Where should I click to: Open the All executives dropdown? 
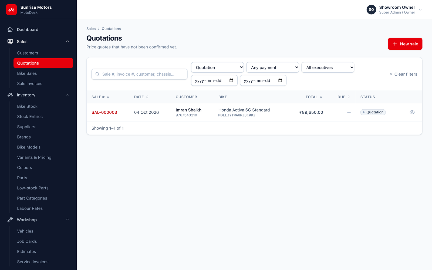tap(328, 67)
